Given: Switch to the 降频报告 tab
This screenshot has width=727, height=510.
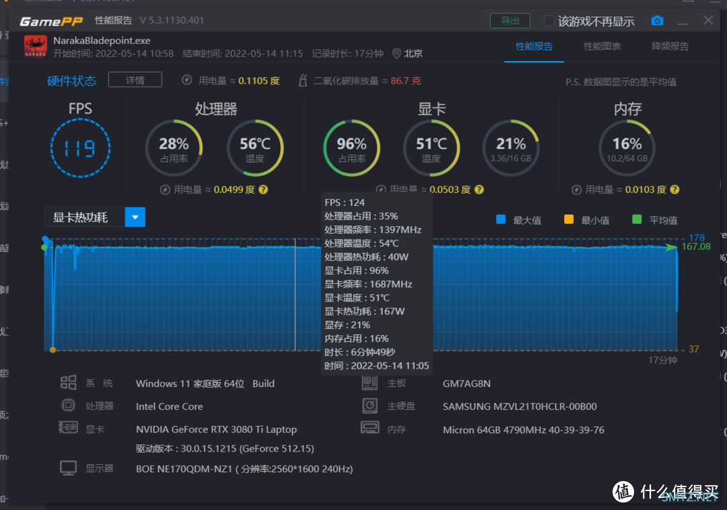Looking at the screenshot, I should [x=670, y=46].
